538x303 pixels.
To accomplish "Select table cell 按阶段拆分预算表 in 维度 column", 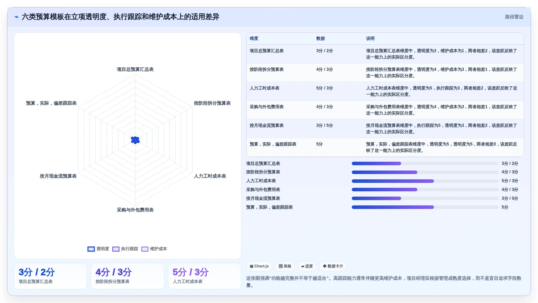I will (x=266, y=69).
